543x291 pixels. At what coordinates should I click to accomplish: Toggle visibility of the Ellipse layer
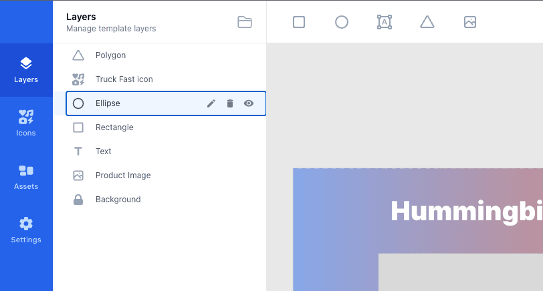click(x=249, y=103)
